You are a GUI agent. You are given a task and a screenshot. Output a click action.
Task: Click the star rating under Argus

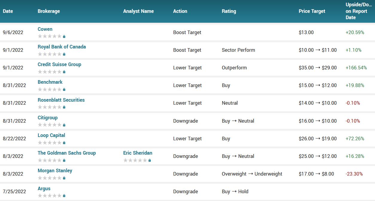coord(50,195)
